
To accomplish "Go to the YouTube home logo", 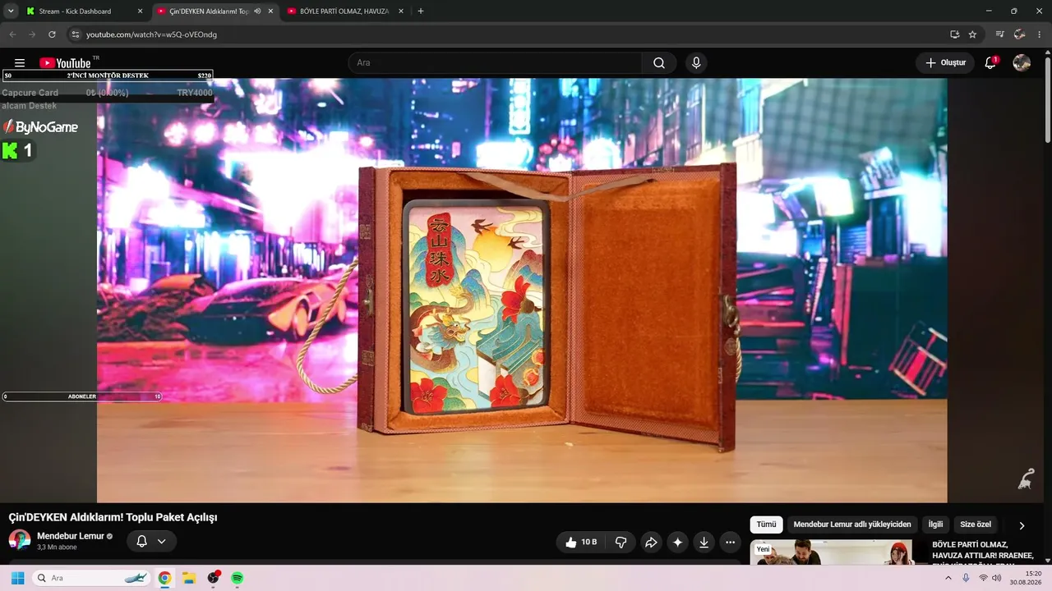I will click(66, 63).
